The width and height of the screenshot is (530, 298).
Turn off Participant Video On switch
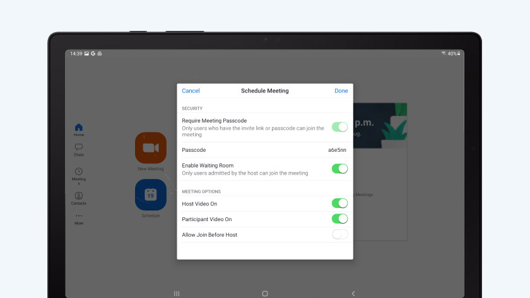click(339, 219)
